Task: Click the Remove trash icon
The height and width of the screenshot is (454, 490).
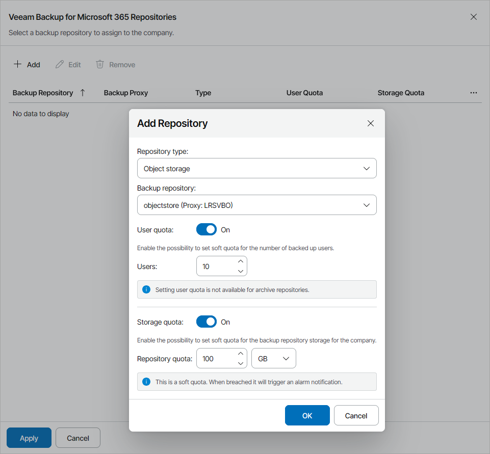Action: coord(99,64)
